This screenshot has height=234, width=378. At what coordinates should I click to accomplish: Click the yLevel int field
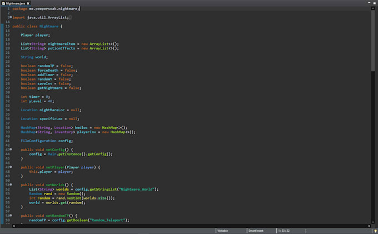(35, 101)
